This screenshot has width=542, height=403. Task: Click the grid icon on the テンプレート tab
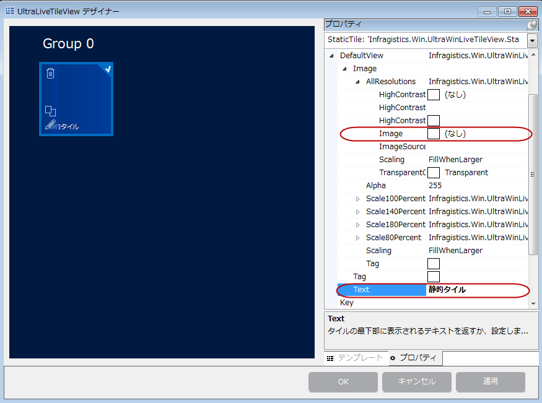[x=330, y=358]
